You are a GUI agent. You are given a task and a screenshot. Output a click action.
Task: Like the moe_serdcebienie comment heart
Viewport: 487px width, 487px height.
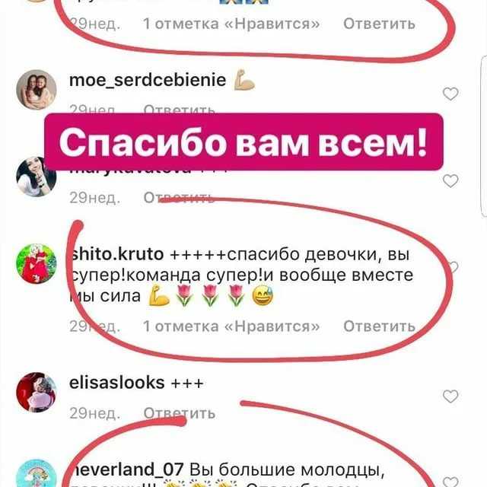click(450, 94)
